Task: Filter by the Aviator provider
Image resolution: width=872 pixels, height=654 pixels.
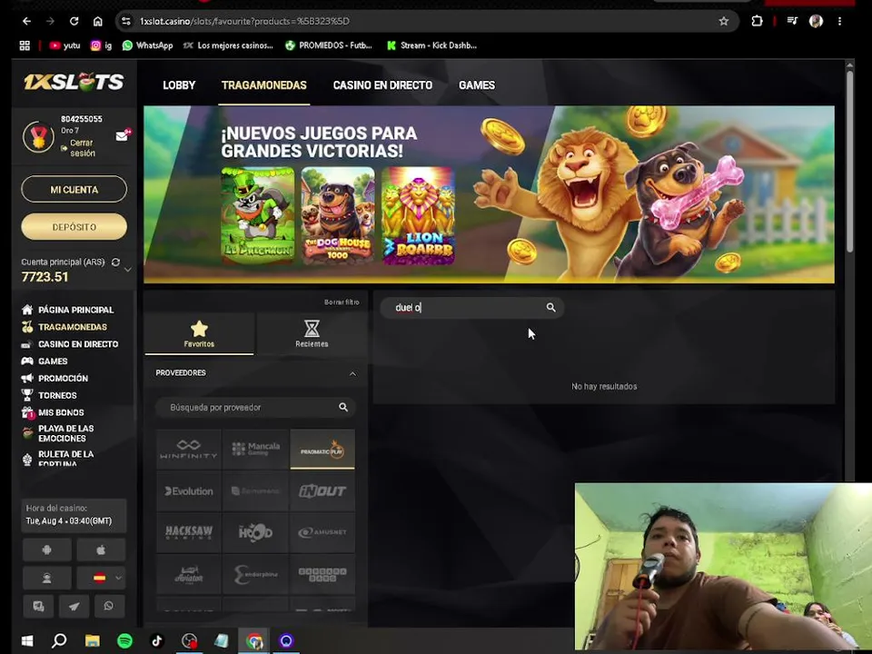Action: click(x=189, y=574)
